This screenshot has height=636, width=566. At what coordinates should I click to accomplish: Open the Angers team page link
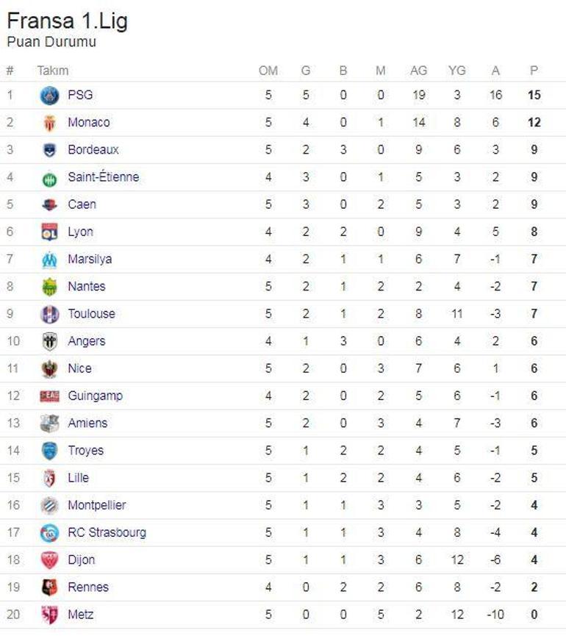pyautogui.click(x=86, y=341)
